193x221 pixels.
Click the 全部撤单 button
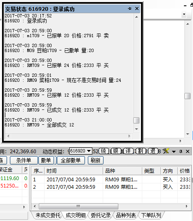tap(71, 160)
